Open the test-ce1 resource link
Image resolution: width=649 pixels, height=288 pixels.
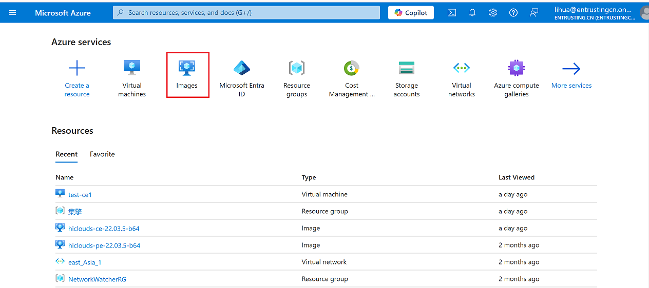(80, 195)
